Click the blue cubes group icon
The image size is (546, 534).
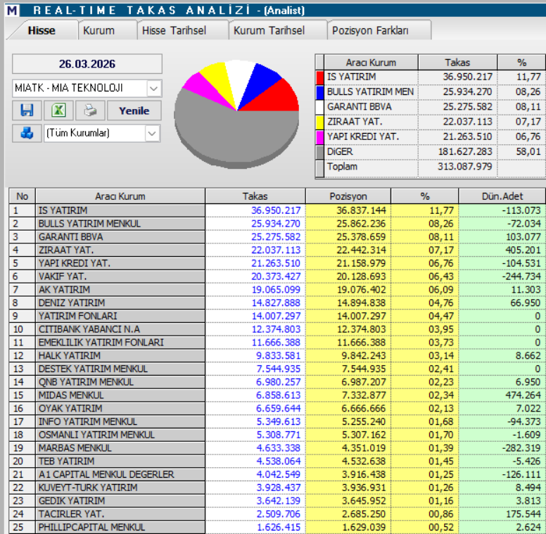tap(27, 133)
